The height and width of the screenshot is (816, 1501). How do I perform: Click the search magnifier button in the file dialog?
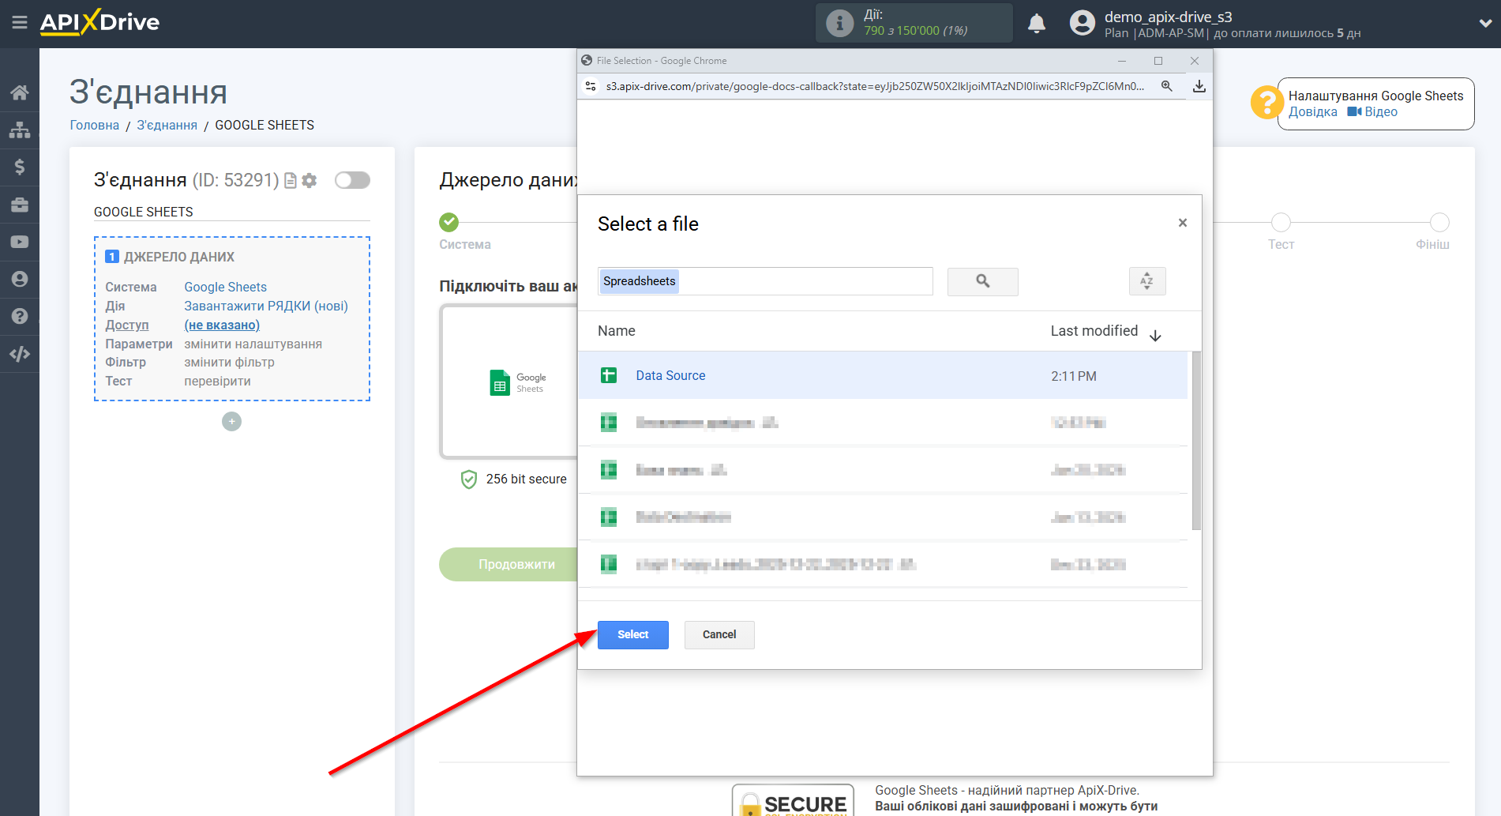coord(981,281)
